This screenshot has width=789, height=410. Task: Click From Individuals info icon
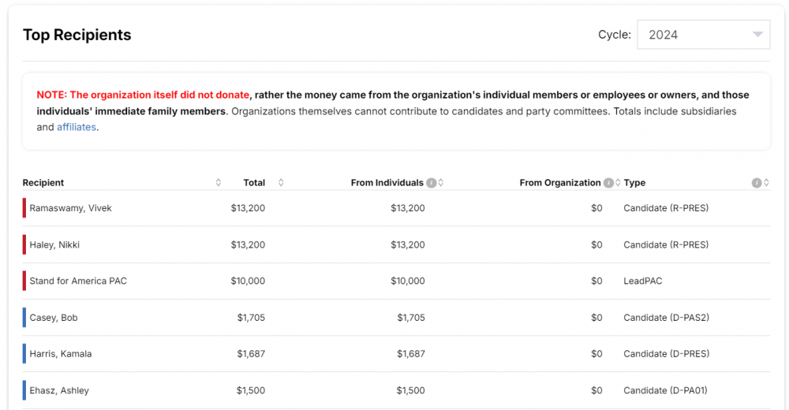click(x=432, y=183)
